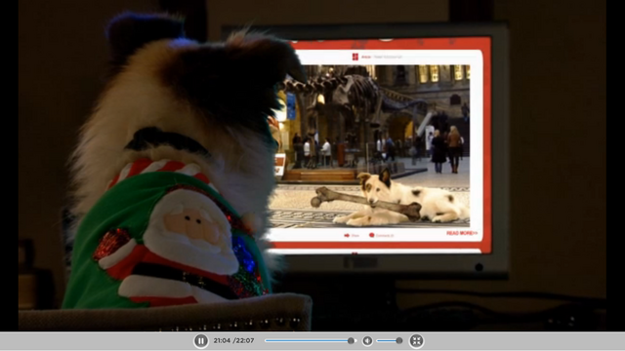This screenshot has height=351, width=625.
Task: Click the Share arrow icon under the photo
Action: pos(347,235)
